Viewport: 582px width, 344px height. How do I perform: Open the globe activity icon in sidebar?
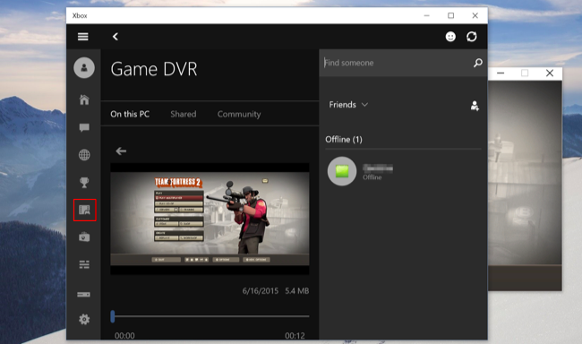(84, 155)
